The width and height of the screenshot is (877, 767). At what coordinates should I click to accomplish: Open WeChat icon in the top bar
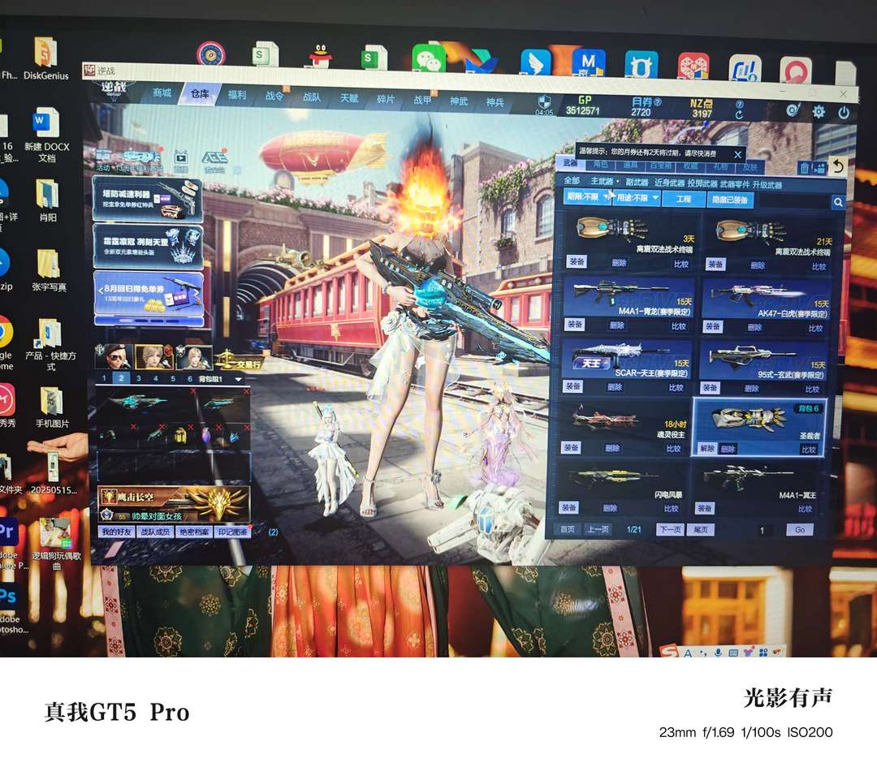click(x=429, y=58)
